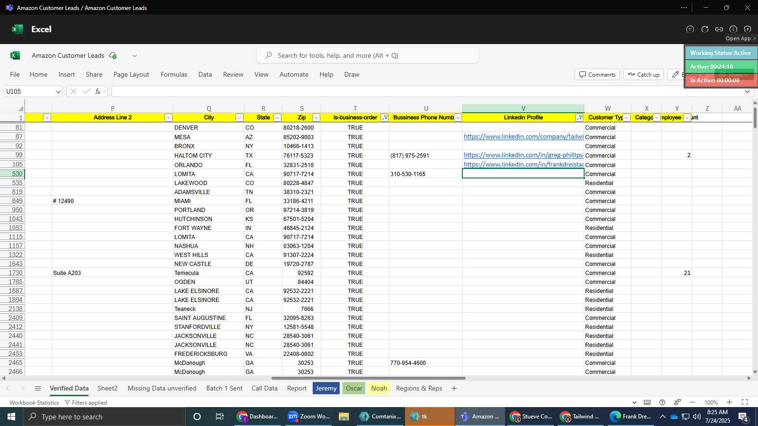Switch to the Jeremy sheet tab
Image resolution: width=758 pixels, height=426 pixels.
[x=326, y=389]
